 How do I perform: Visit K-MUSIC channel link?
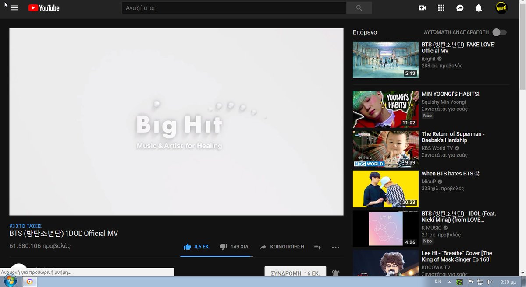tap(432, 227)
